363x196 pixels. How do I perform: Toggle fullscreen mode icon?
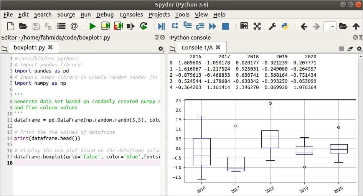click(x=257, y=26)
